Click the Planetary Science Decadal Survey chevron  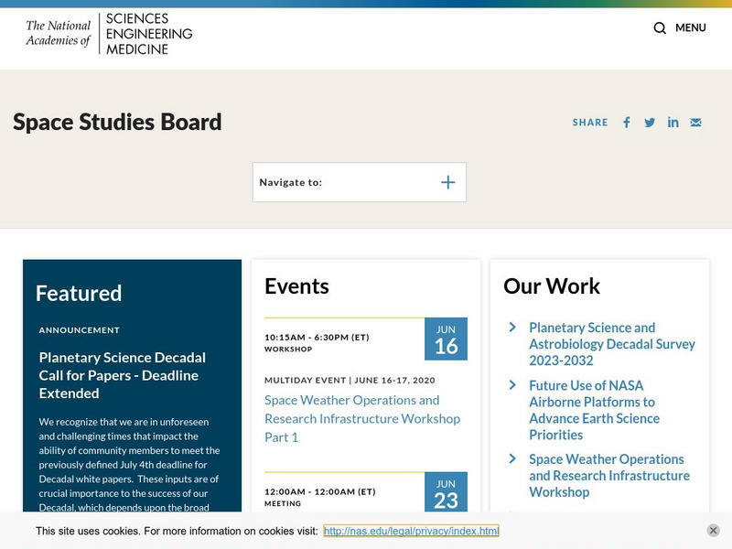click(514, 329)
